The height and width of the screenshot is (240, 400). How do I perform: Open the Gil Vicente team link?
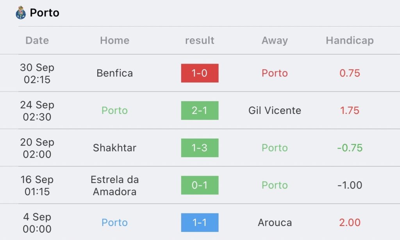coord(275,110)
